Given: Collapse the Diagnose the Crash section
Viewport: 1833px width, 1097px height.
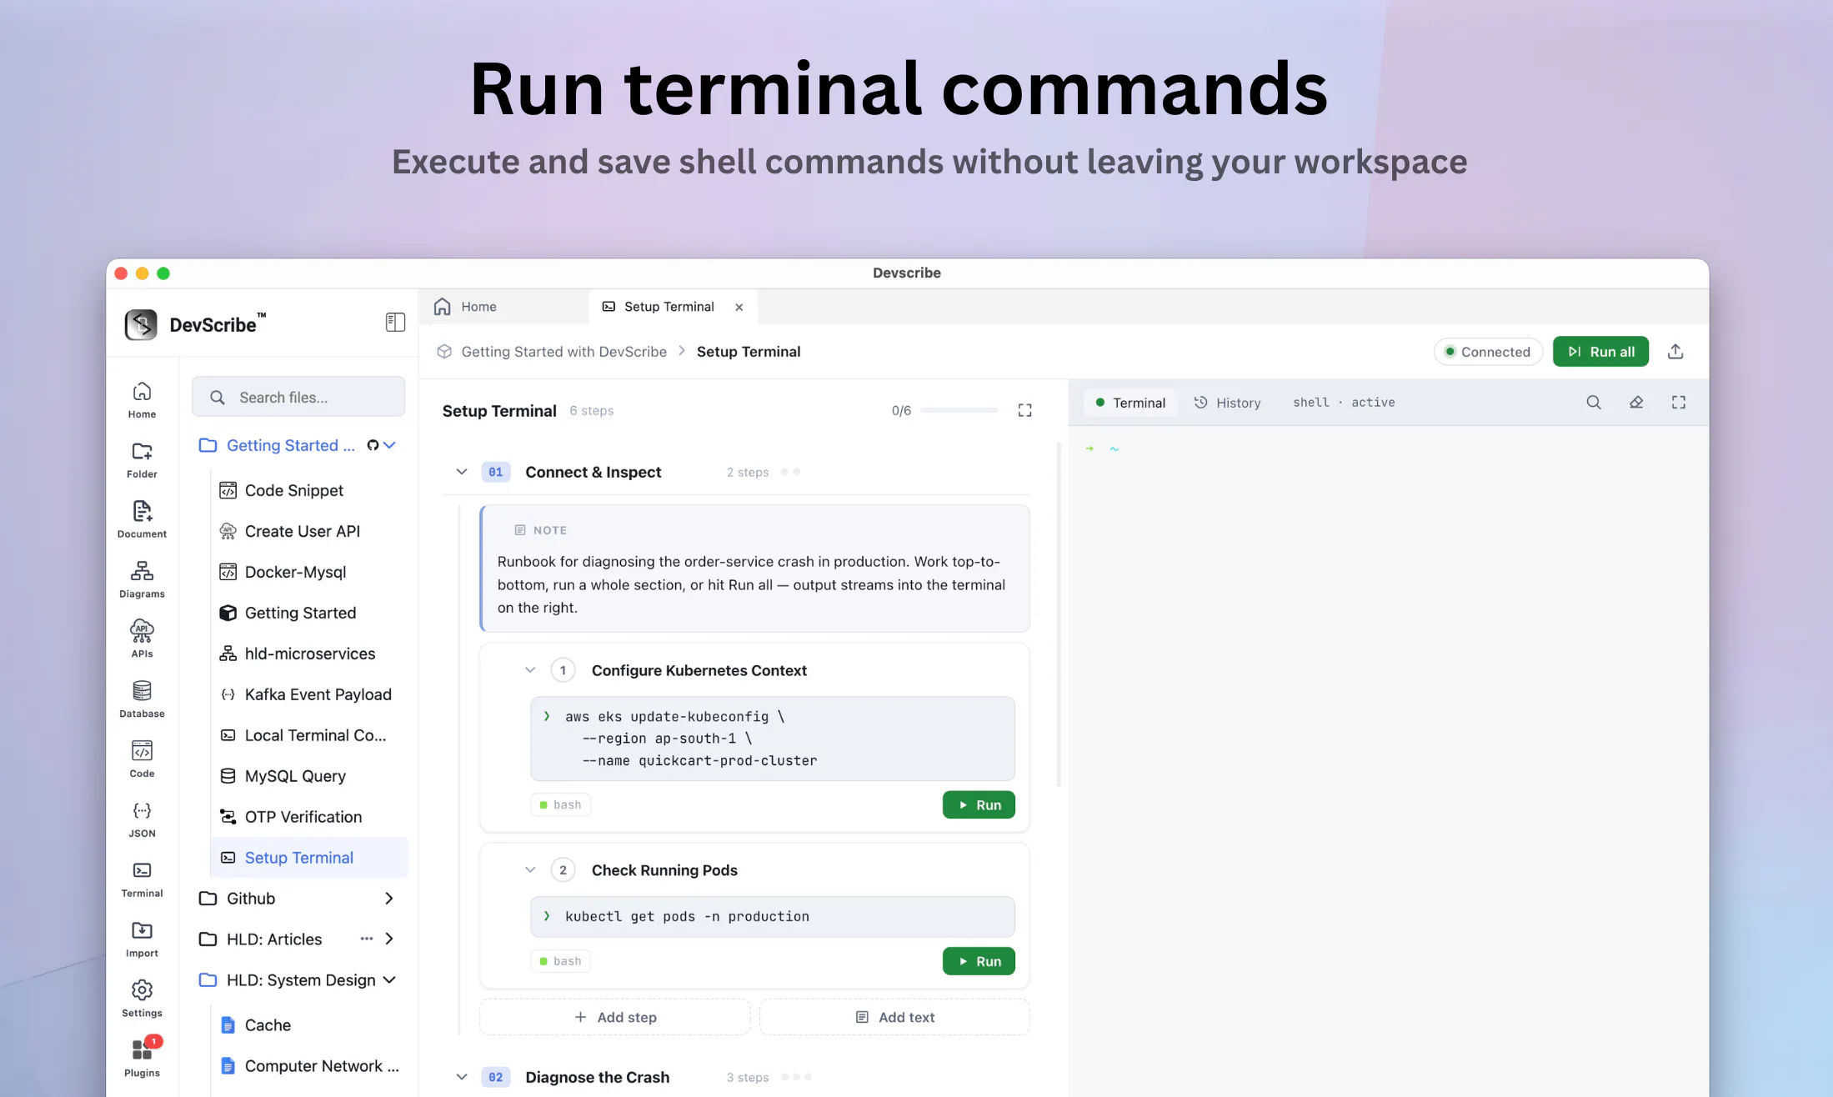Looking at the screenshot, I should (462, 1077).
